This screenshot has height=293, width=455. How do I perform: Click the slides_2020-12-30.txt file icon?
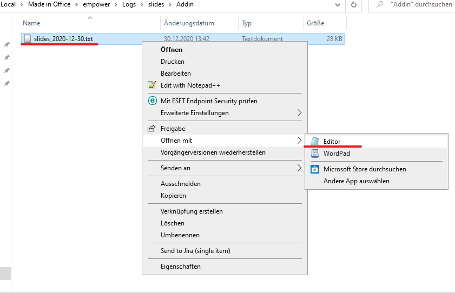(27, 38)
